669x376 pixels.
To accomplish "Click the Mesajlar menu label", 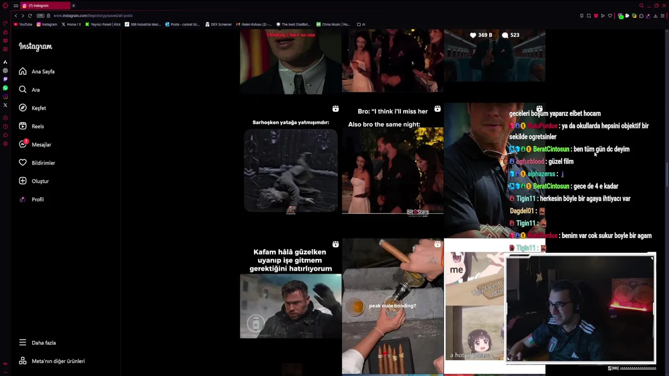I will click(x=41, y=145).
